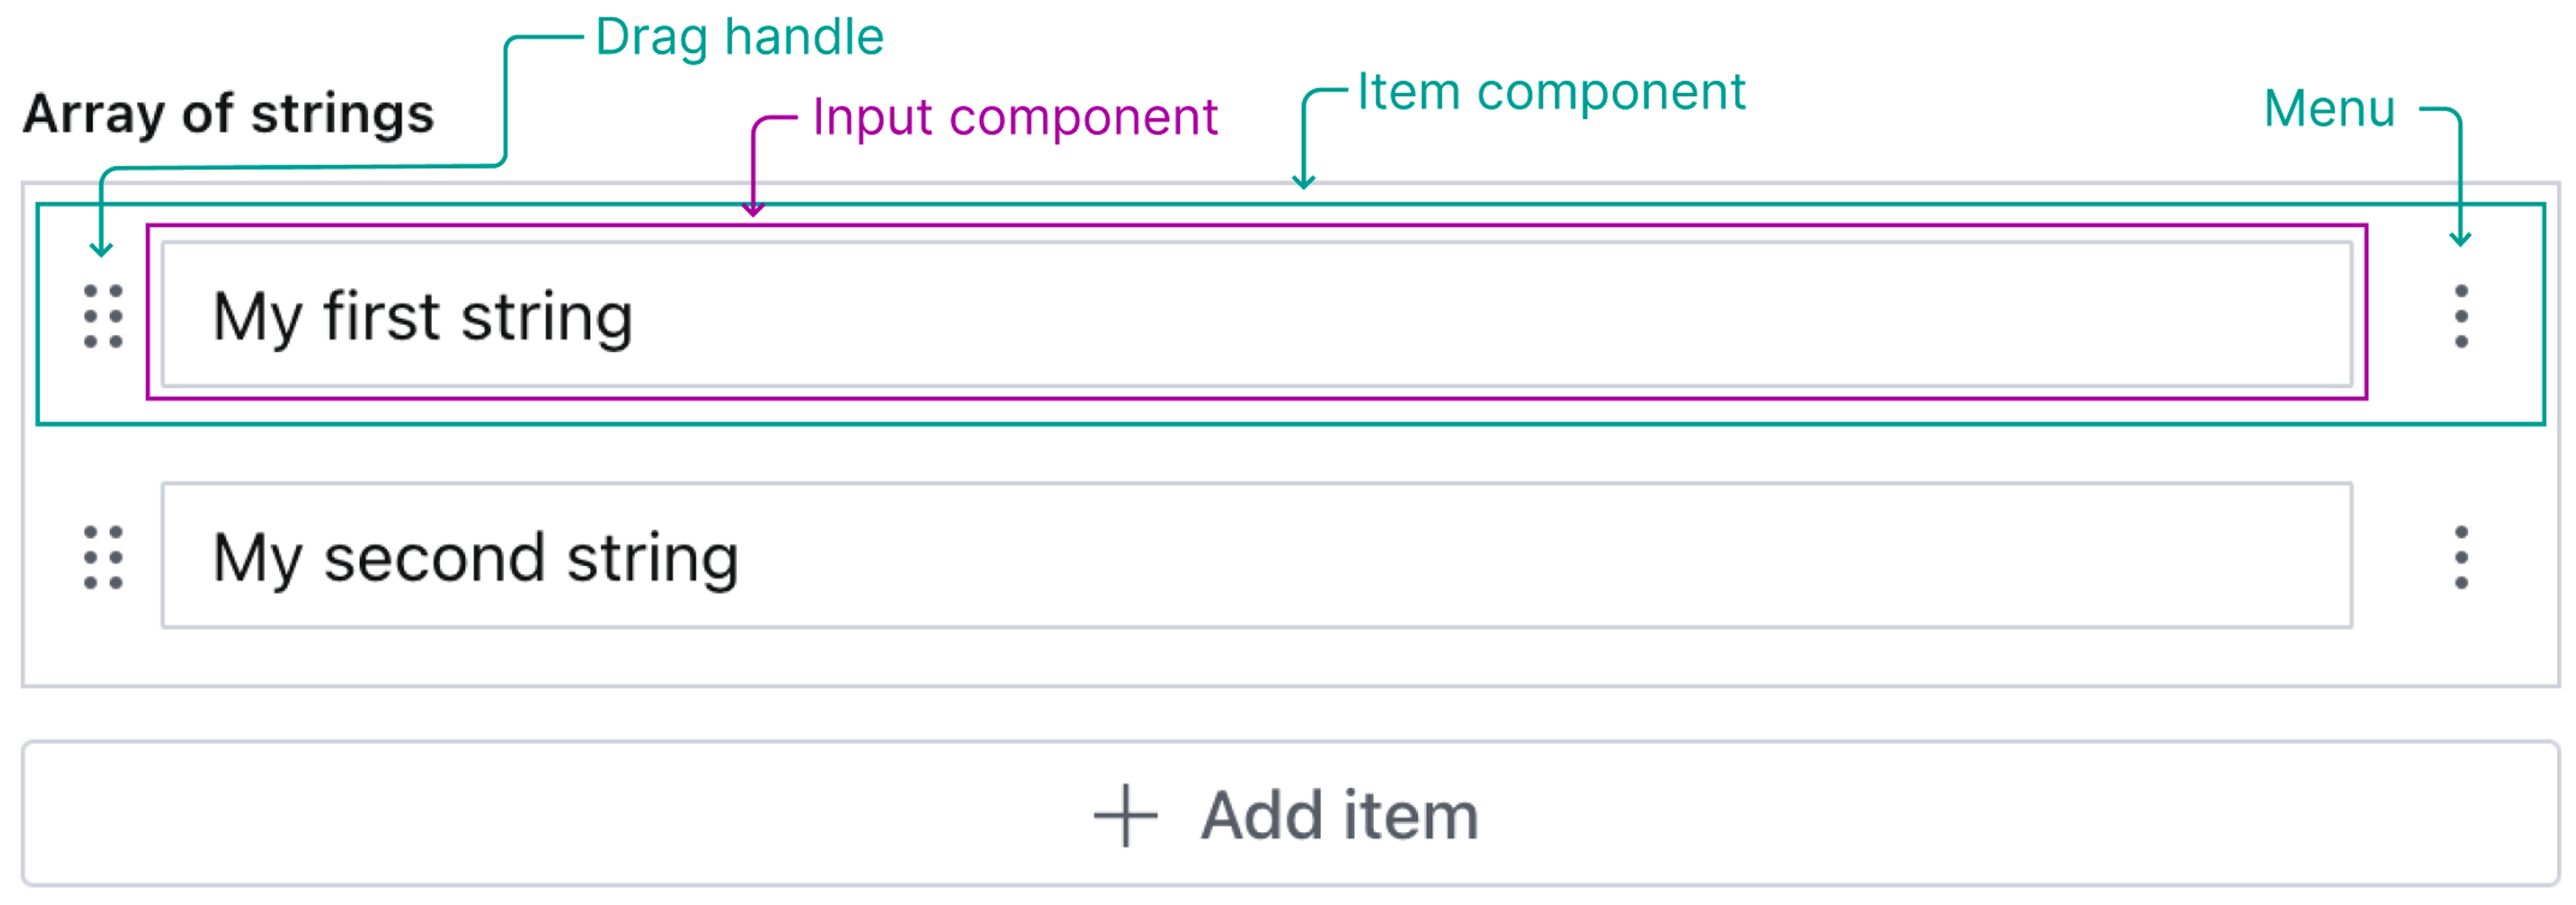Click the arrowhead pointing at the first drag handle
The image size is (2576, 905).
pos(101,250)
